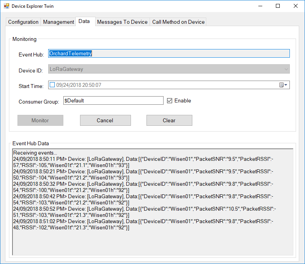Minimize the Device Explorer Twin window
This screenshot has height=264, width=305.
click(260, 6)
